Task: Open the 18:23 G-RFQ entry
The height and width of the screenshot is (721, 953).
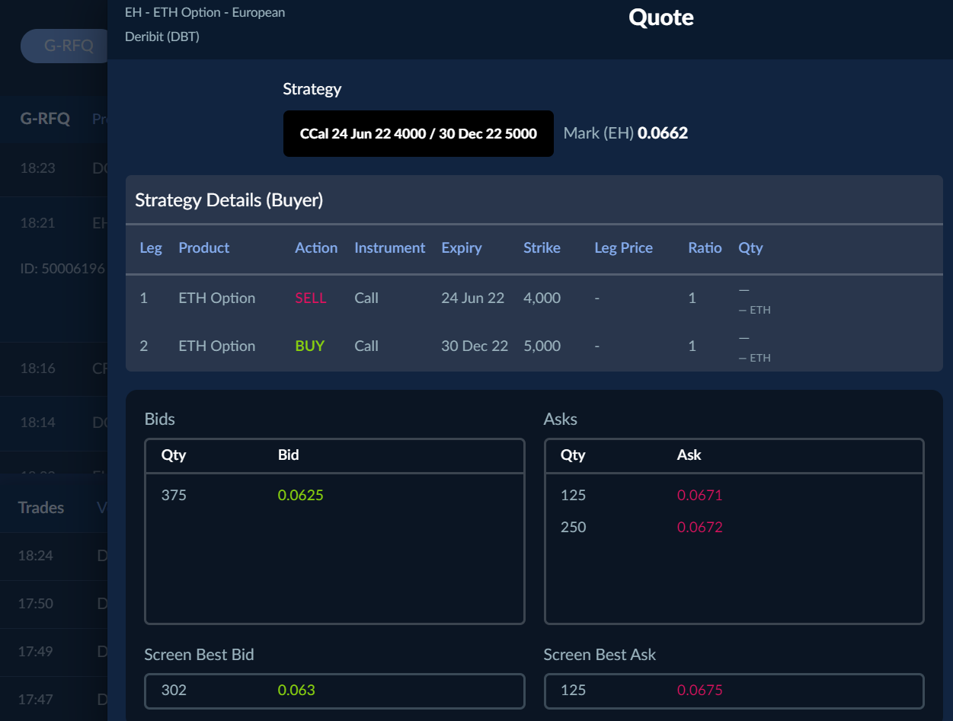Action: click(53, 168)
